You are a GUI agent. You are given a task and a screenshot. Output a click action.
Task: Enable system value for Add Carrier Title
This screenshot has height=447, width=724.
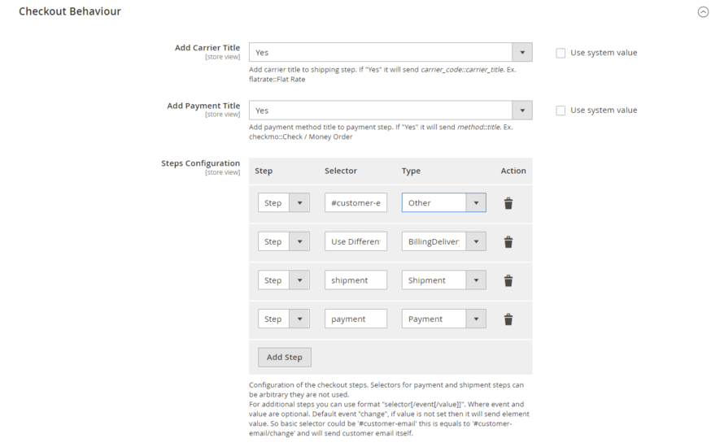click(560, 53)
